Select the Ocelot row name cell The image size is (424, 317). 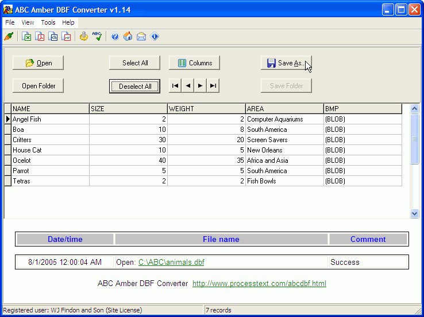coord(50,161)
